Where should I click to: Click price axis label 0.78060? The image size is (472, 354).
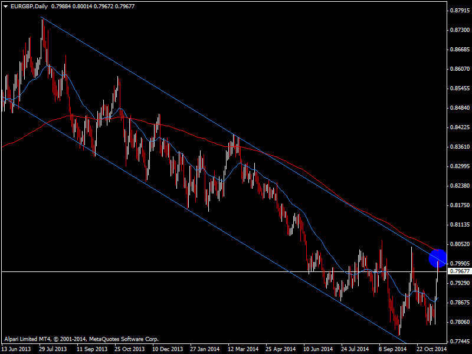(460, 322)
